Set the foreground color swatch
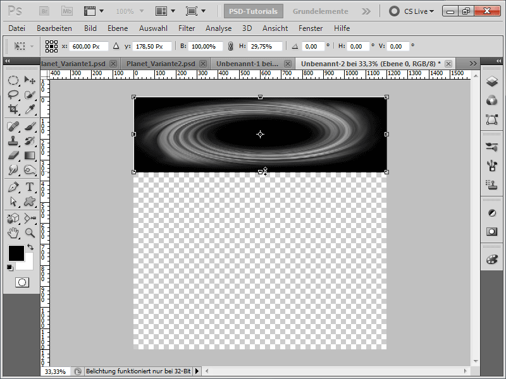The width and height of the screenshot is (506, 379). [16, 253]
